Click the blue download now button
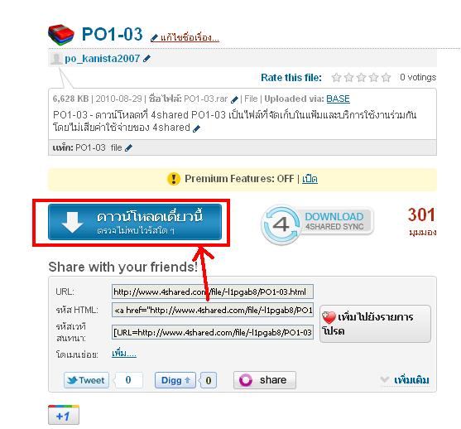 point(135,222)
